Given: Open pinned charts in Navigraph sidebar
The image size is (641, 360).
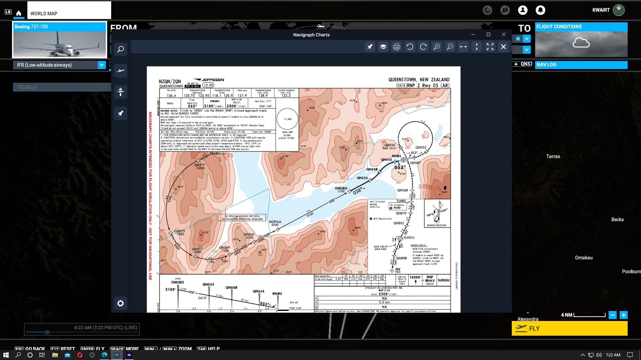Looking at the screenshot, I should pos(121,113).
